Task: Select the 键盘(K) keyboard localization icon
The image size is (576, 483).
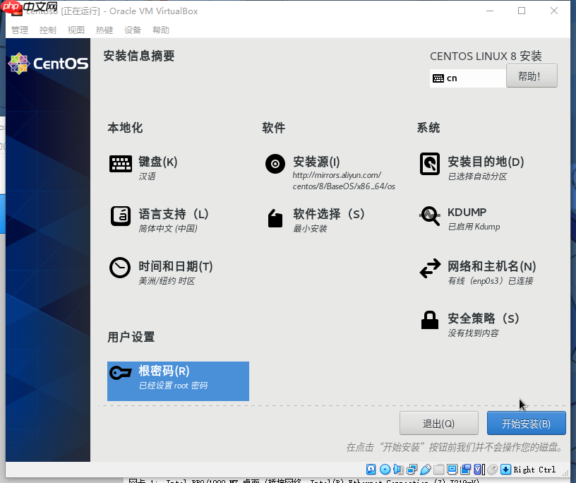Action: pyautogui.click(x=121, y=164)
